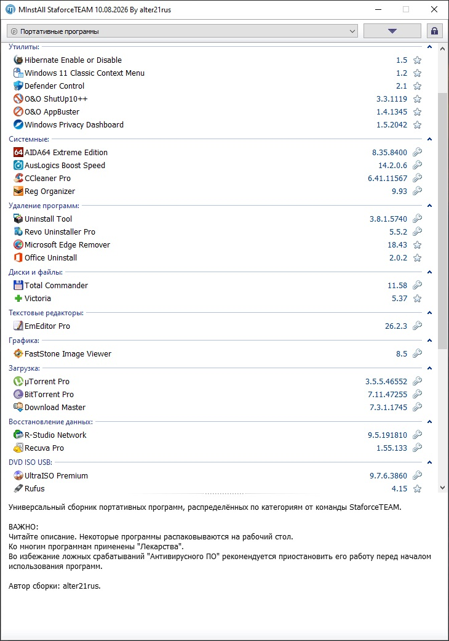
Task: Collapse the DVD ISO USB category
Action: point(429,462)
